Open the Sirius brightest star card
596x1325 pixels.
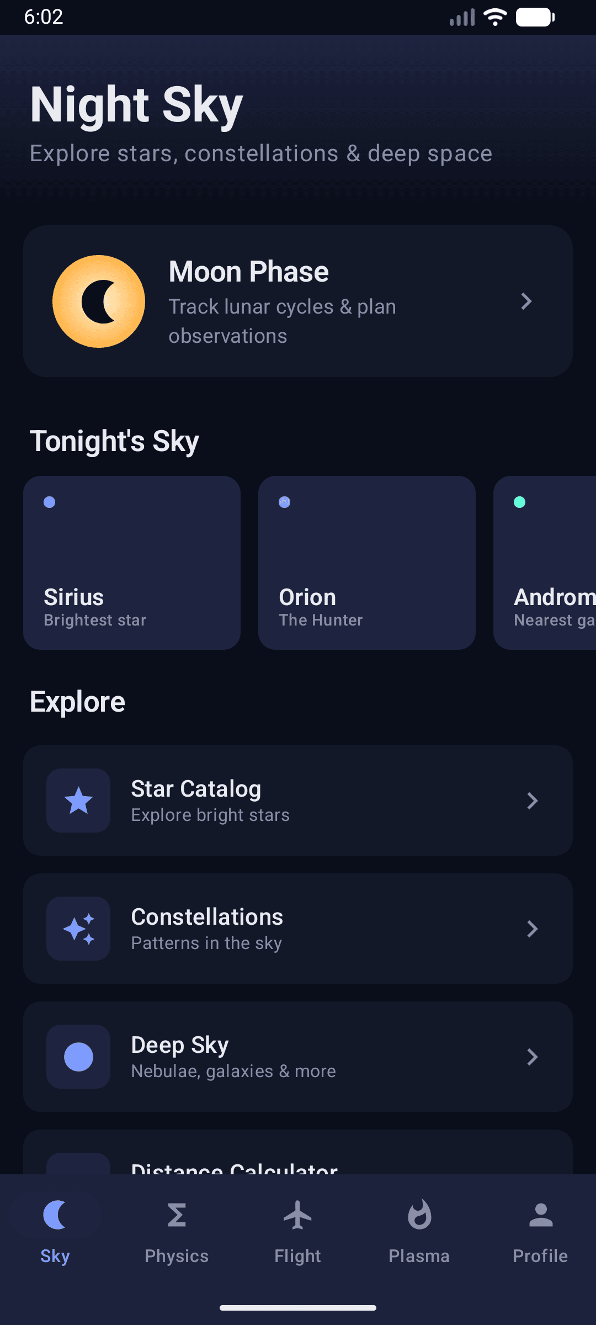132,563
